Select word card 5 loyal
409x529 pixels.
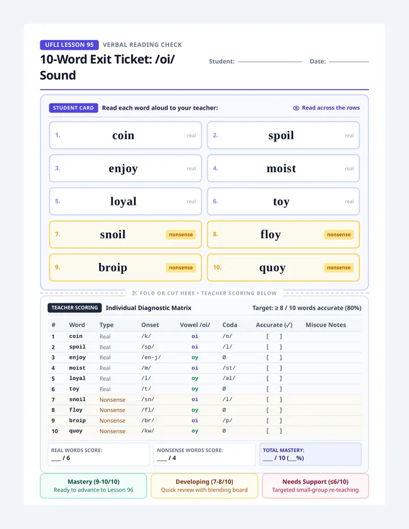(126, 201)
